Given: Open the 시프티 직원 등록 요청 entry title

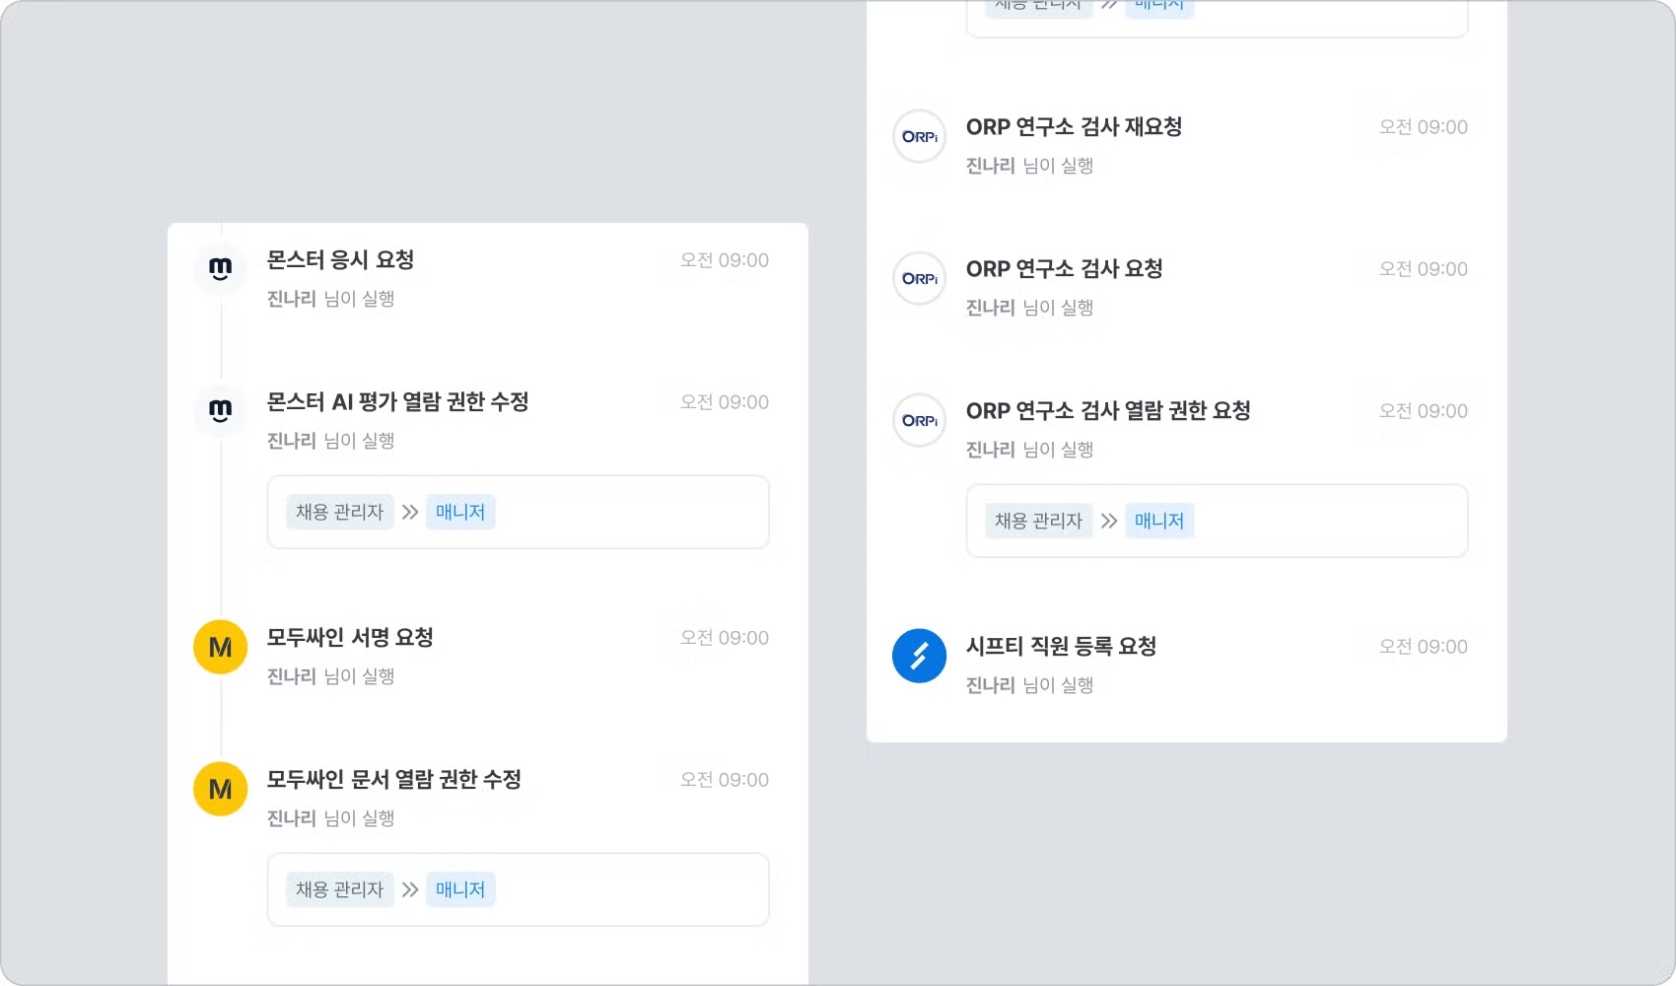Looking at the screenshot, I should 1061,647.
